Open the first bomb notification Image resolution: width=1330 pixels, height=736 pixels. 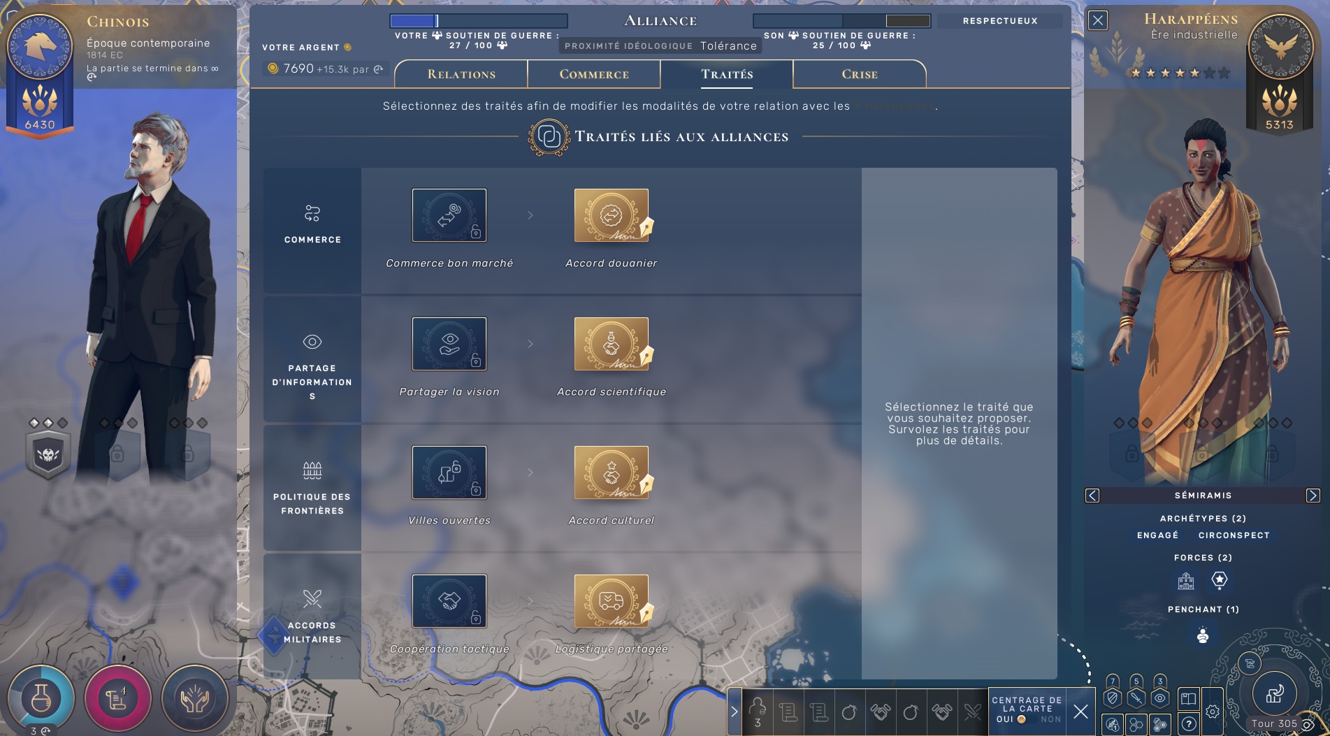850,712
